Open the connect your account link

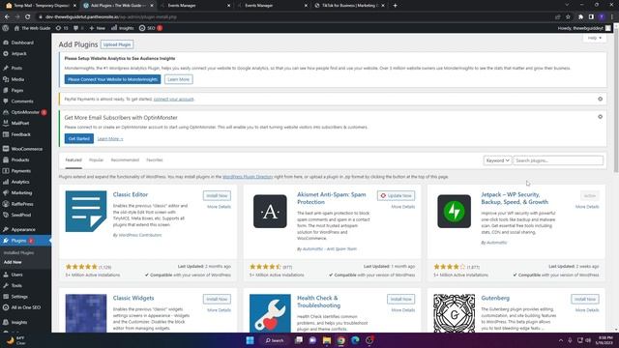click(174, 99)
